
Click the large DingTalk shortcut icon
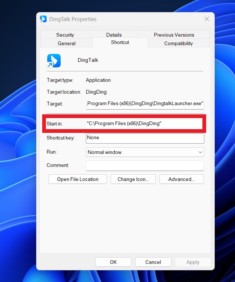[54, 61]
